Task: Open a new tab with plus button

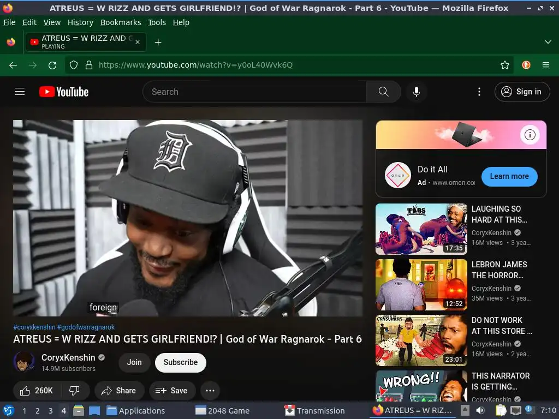Action: [x=158, y=43]
